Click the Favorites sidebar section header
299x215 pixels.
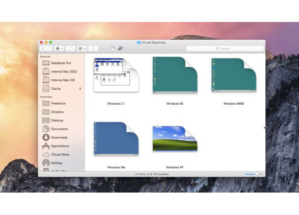(46, 97)
